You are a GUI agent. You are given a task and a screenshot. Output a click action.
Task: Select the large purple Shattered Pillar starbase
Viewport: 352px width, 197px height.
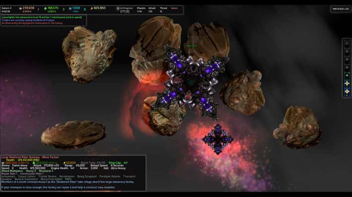[191, 82]
